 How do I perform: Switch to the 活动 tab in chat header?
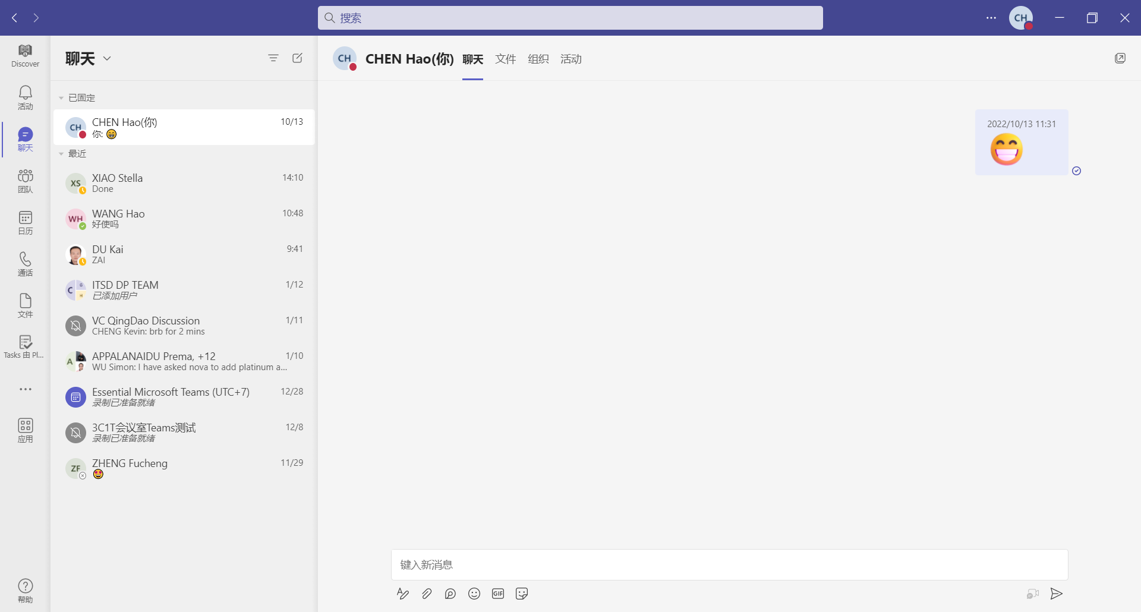pyautogui.click(x=571, y=59)
